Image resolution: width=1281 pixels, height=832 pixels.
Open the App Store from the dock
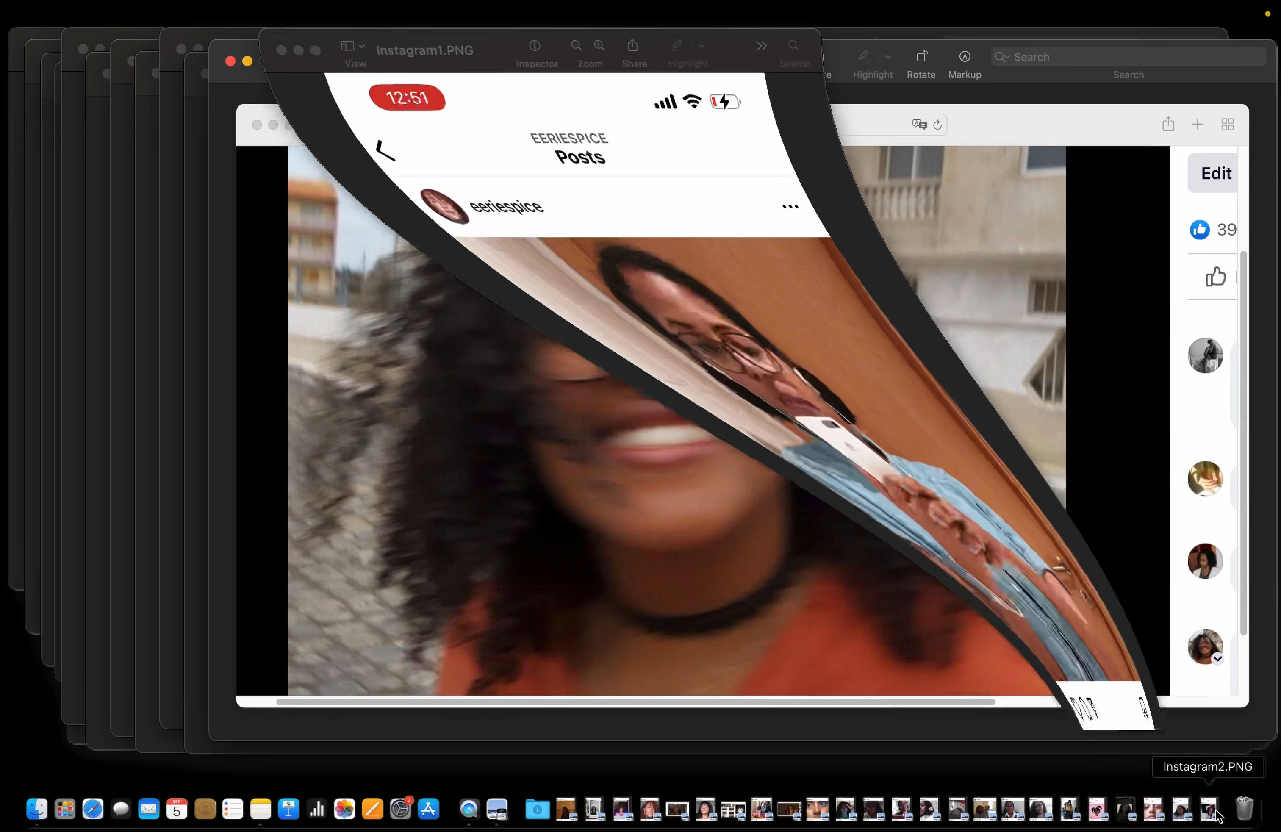pos(429,809)
